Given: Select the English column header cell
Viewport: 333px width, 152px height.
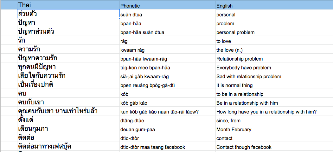Looking at the screenshot, I should point(274,5).
